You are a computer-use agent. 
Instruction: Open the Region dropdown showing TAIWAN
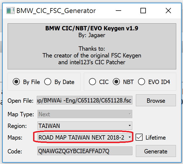[85, 126]
